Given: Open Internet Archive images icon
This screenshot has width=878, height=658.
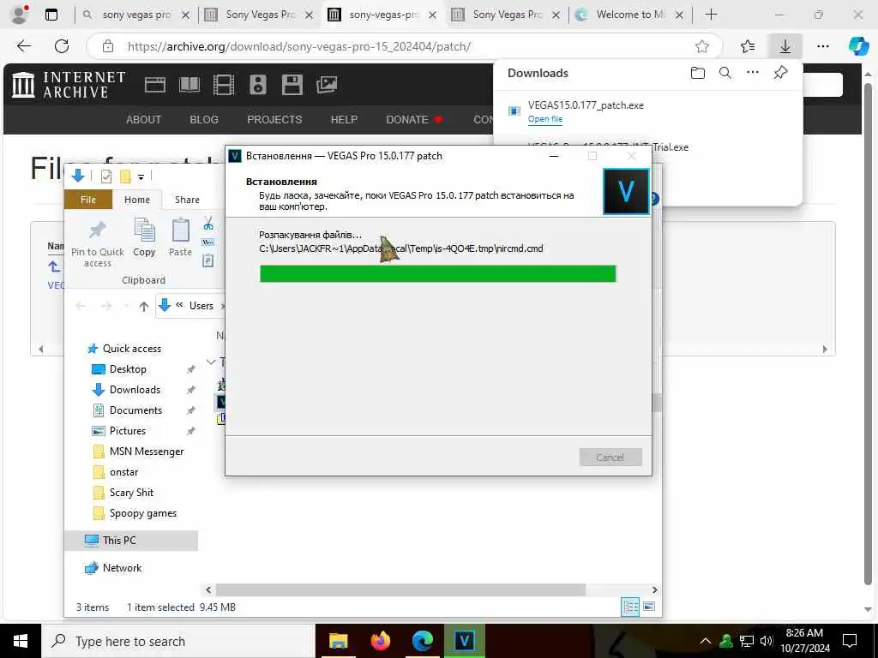Looking at the screenshot, I should tap(326, 85).
